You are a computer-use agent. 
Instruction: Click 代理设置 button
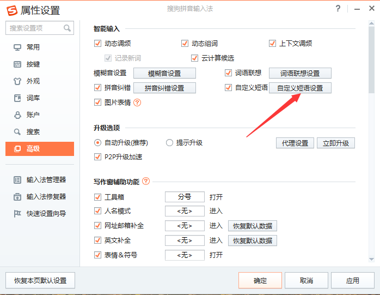(295, 143)
